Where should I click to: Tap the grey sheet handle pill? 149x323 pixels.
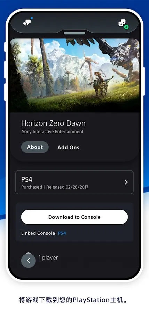coord(74,33)
